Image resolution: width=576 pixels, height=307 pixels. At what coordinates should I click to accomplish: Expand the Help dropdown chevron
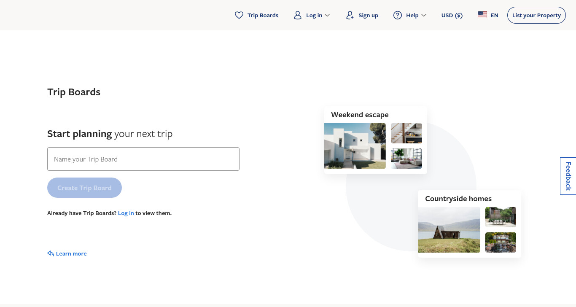click(x=424, y=16)
